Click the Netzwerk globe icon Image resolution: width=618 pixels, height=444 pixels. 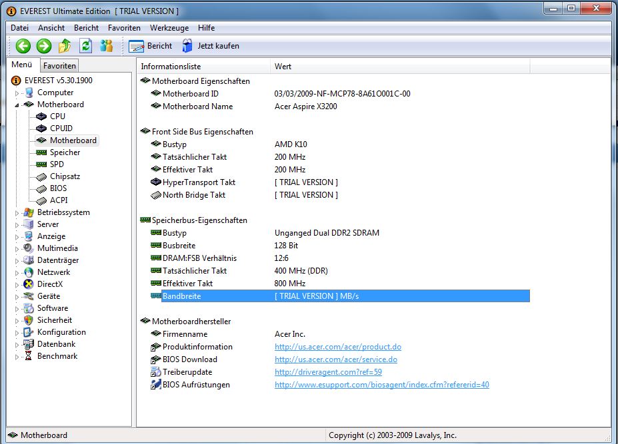(29, 272)
